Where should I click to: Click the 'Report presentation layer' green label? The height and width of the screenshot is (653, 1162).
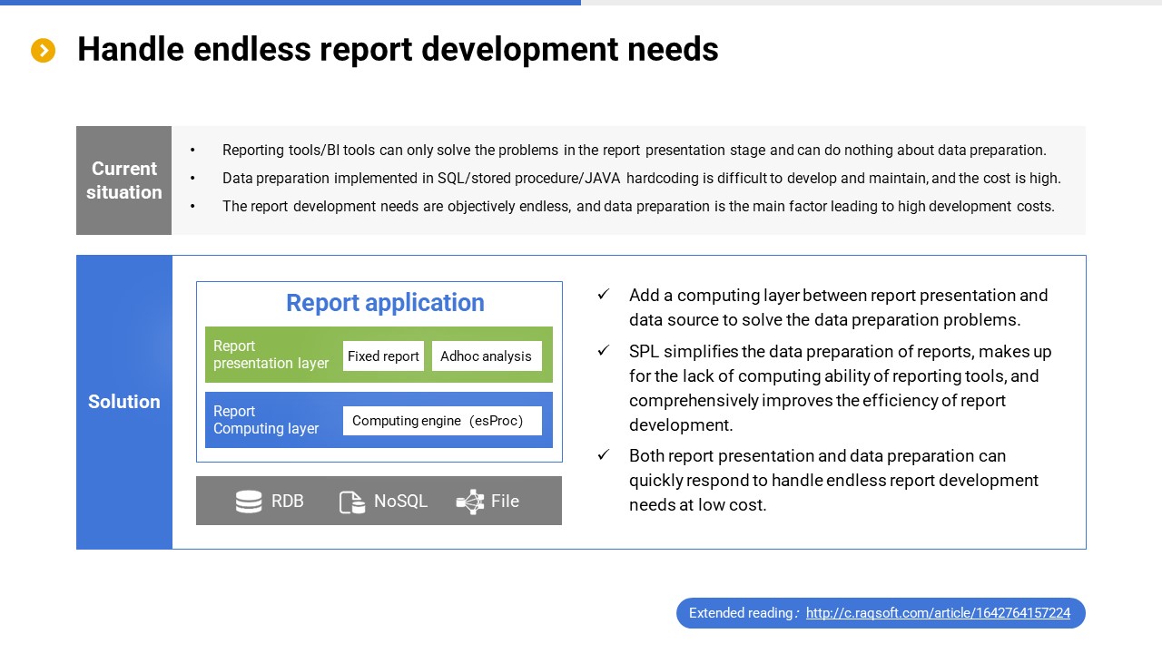[x=271, y=355]
